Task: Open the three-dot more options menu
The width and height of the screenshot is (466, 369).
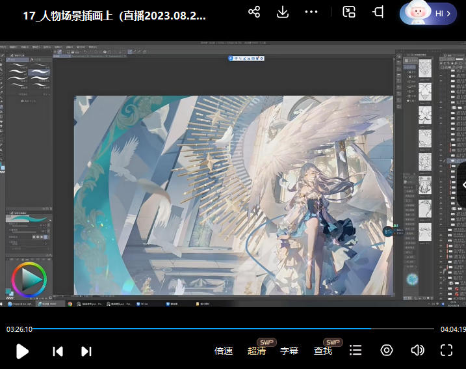Action: (311, 12)
